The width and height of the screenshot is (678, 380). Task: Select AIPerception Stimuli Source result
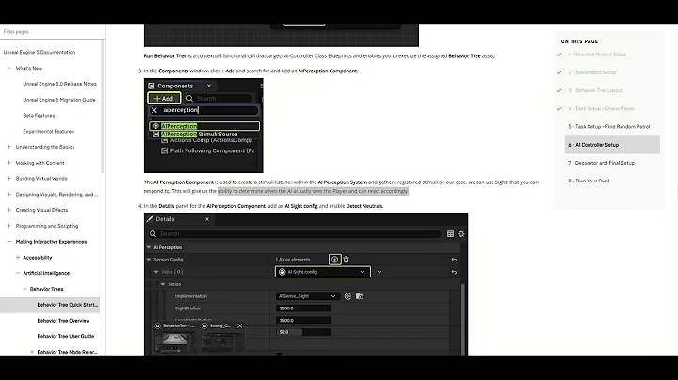click(204, 135)
